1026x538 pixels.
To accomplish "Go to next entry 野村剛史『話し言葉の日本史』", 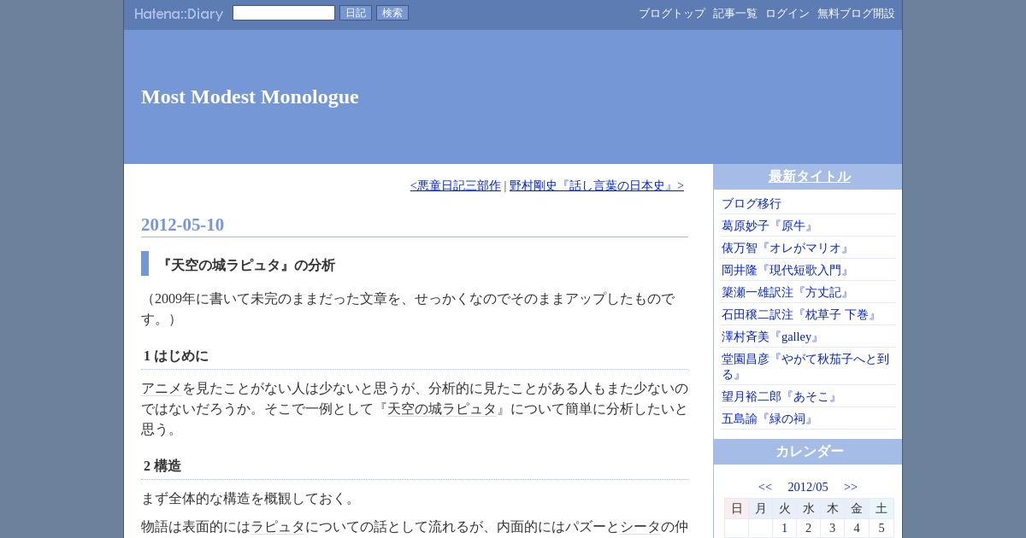I will (x=597, y=185).
